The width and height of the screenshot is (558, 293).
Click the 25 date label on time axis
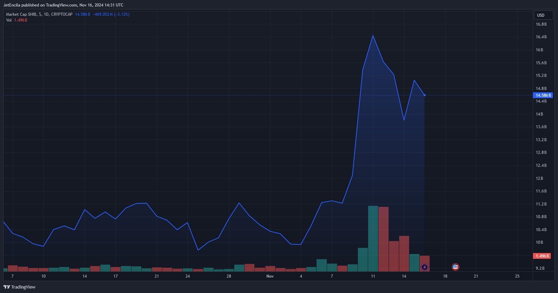click(x=517, y=276)
